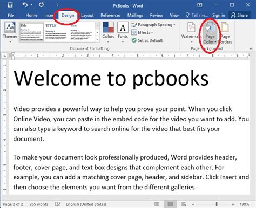This screenshot has width=256, height=208.
Task: Undo the last action
Action: point(25,5)
